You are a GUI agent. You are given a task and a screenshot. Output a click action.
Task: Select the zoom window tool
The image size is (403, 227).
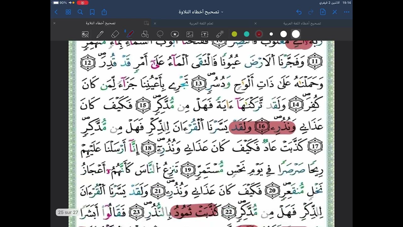(x=85, y=34)
